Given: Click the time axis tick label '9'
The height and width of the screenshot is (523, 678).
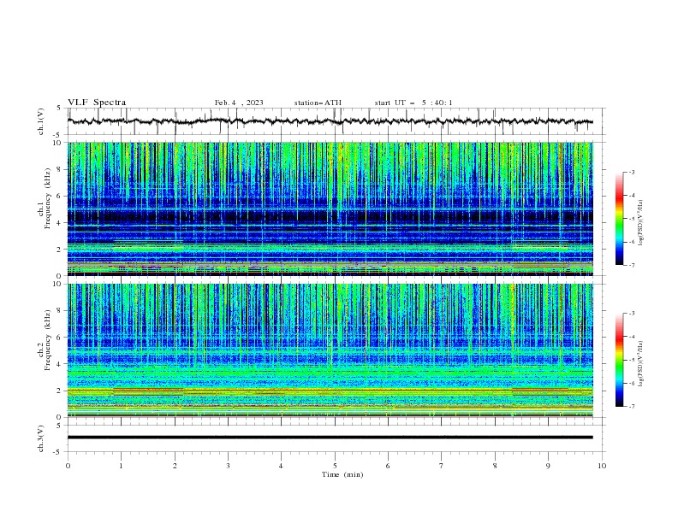Looking at the screenshot, I should [548, 466].
